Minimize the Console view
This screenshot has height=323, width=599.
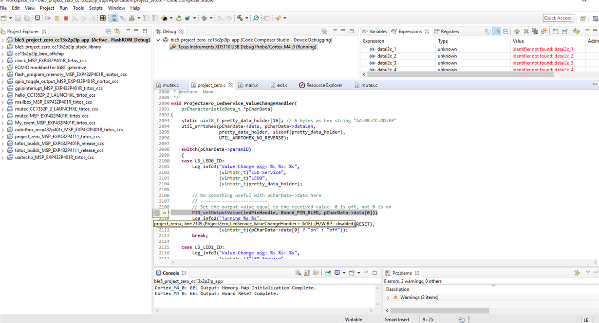pyautogui.click(x=366, y=272)
